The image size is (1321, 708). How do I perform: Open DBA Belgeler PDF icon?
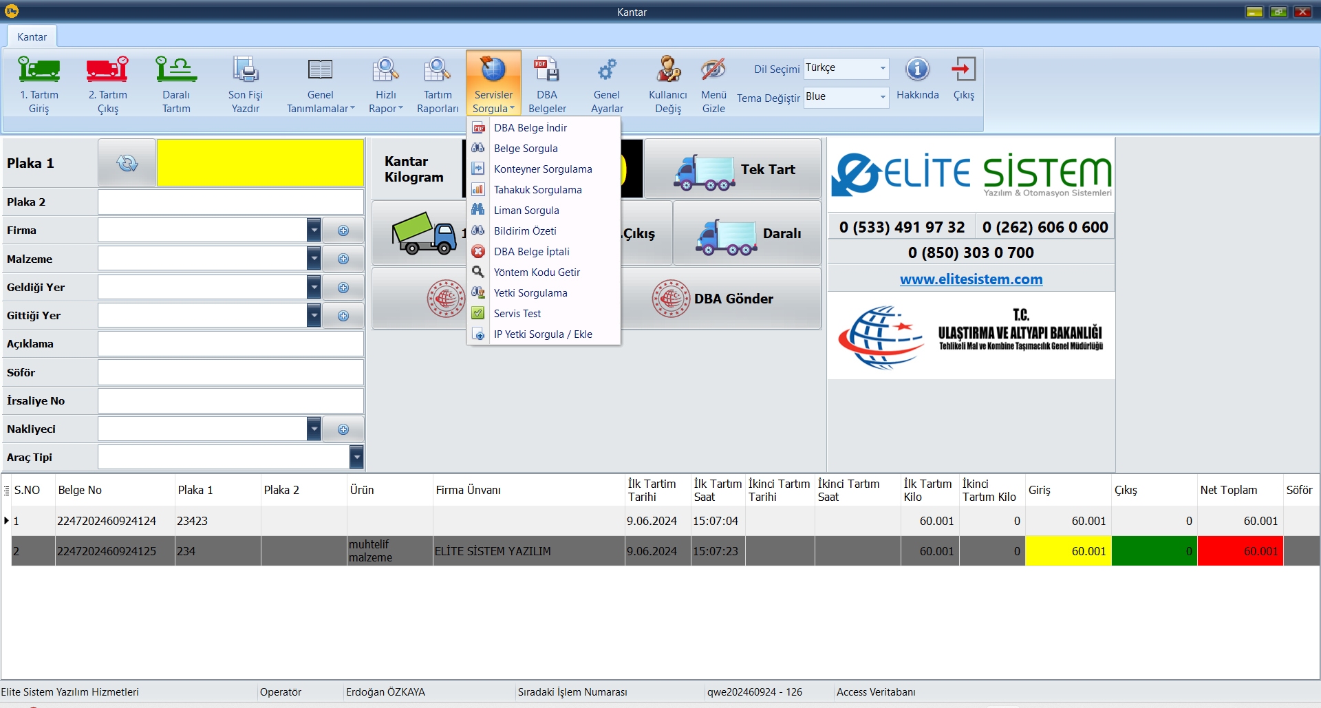pos(547,70)
